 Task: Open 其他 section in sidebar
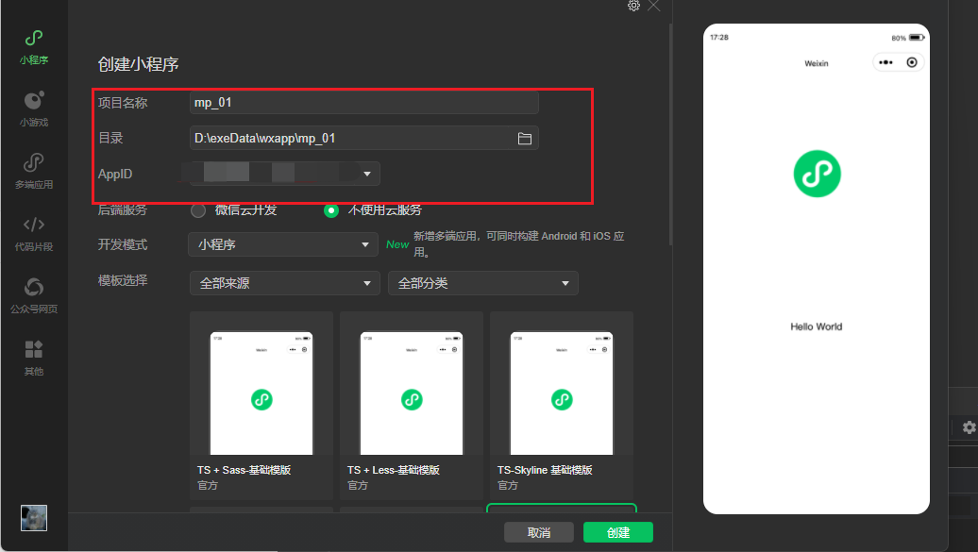coord(34,358)
